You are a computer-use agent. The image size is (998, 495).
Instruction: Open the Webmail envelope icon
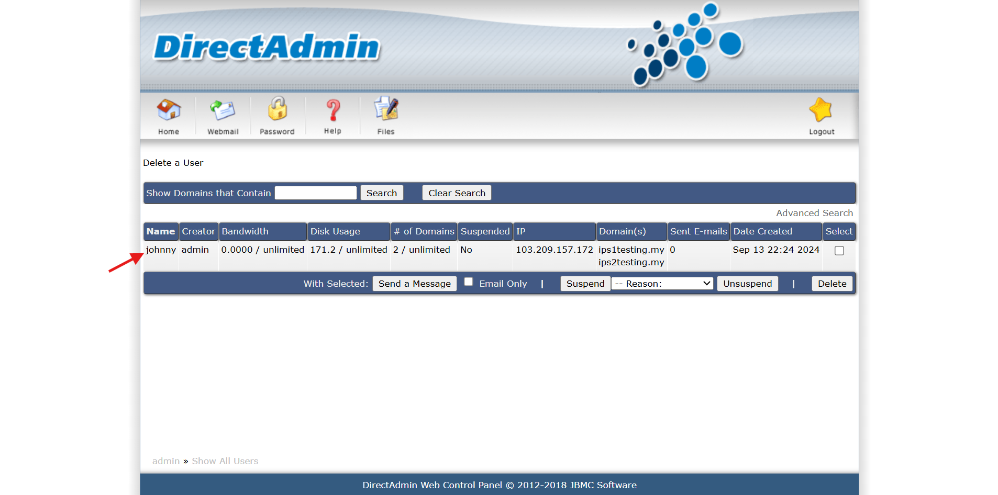tap(223, 116)
